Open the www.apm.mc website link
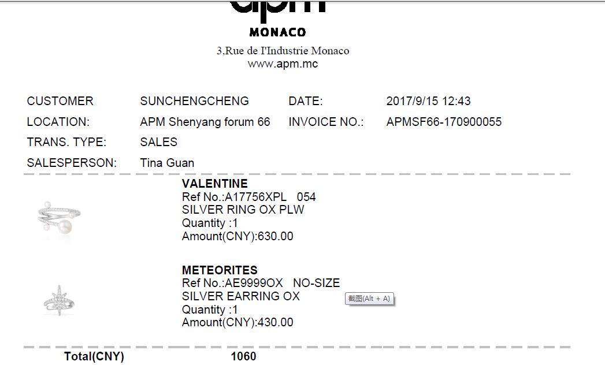 point(283,64)
